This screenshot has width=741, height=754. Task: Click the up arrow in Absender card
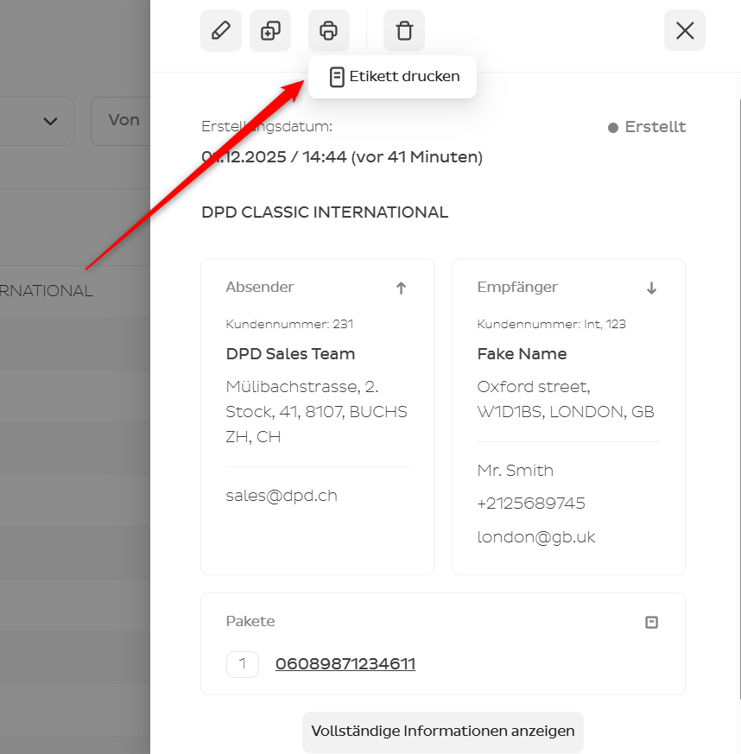point(401,288)
